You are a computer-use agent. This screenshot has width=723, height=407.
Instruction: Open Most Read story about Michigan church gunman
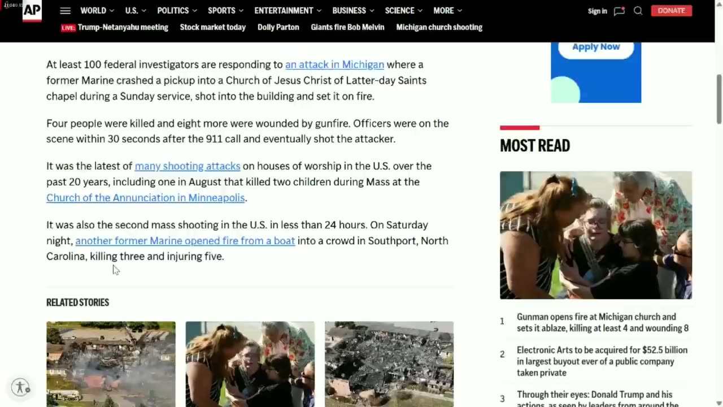(602, 322)
